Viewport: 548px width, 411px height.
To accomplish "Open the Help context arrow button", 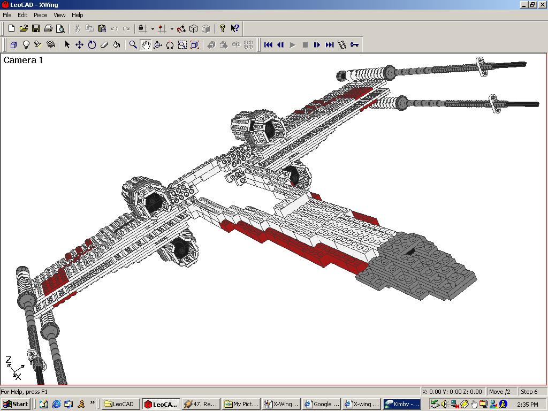I will click(234, 28).
